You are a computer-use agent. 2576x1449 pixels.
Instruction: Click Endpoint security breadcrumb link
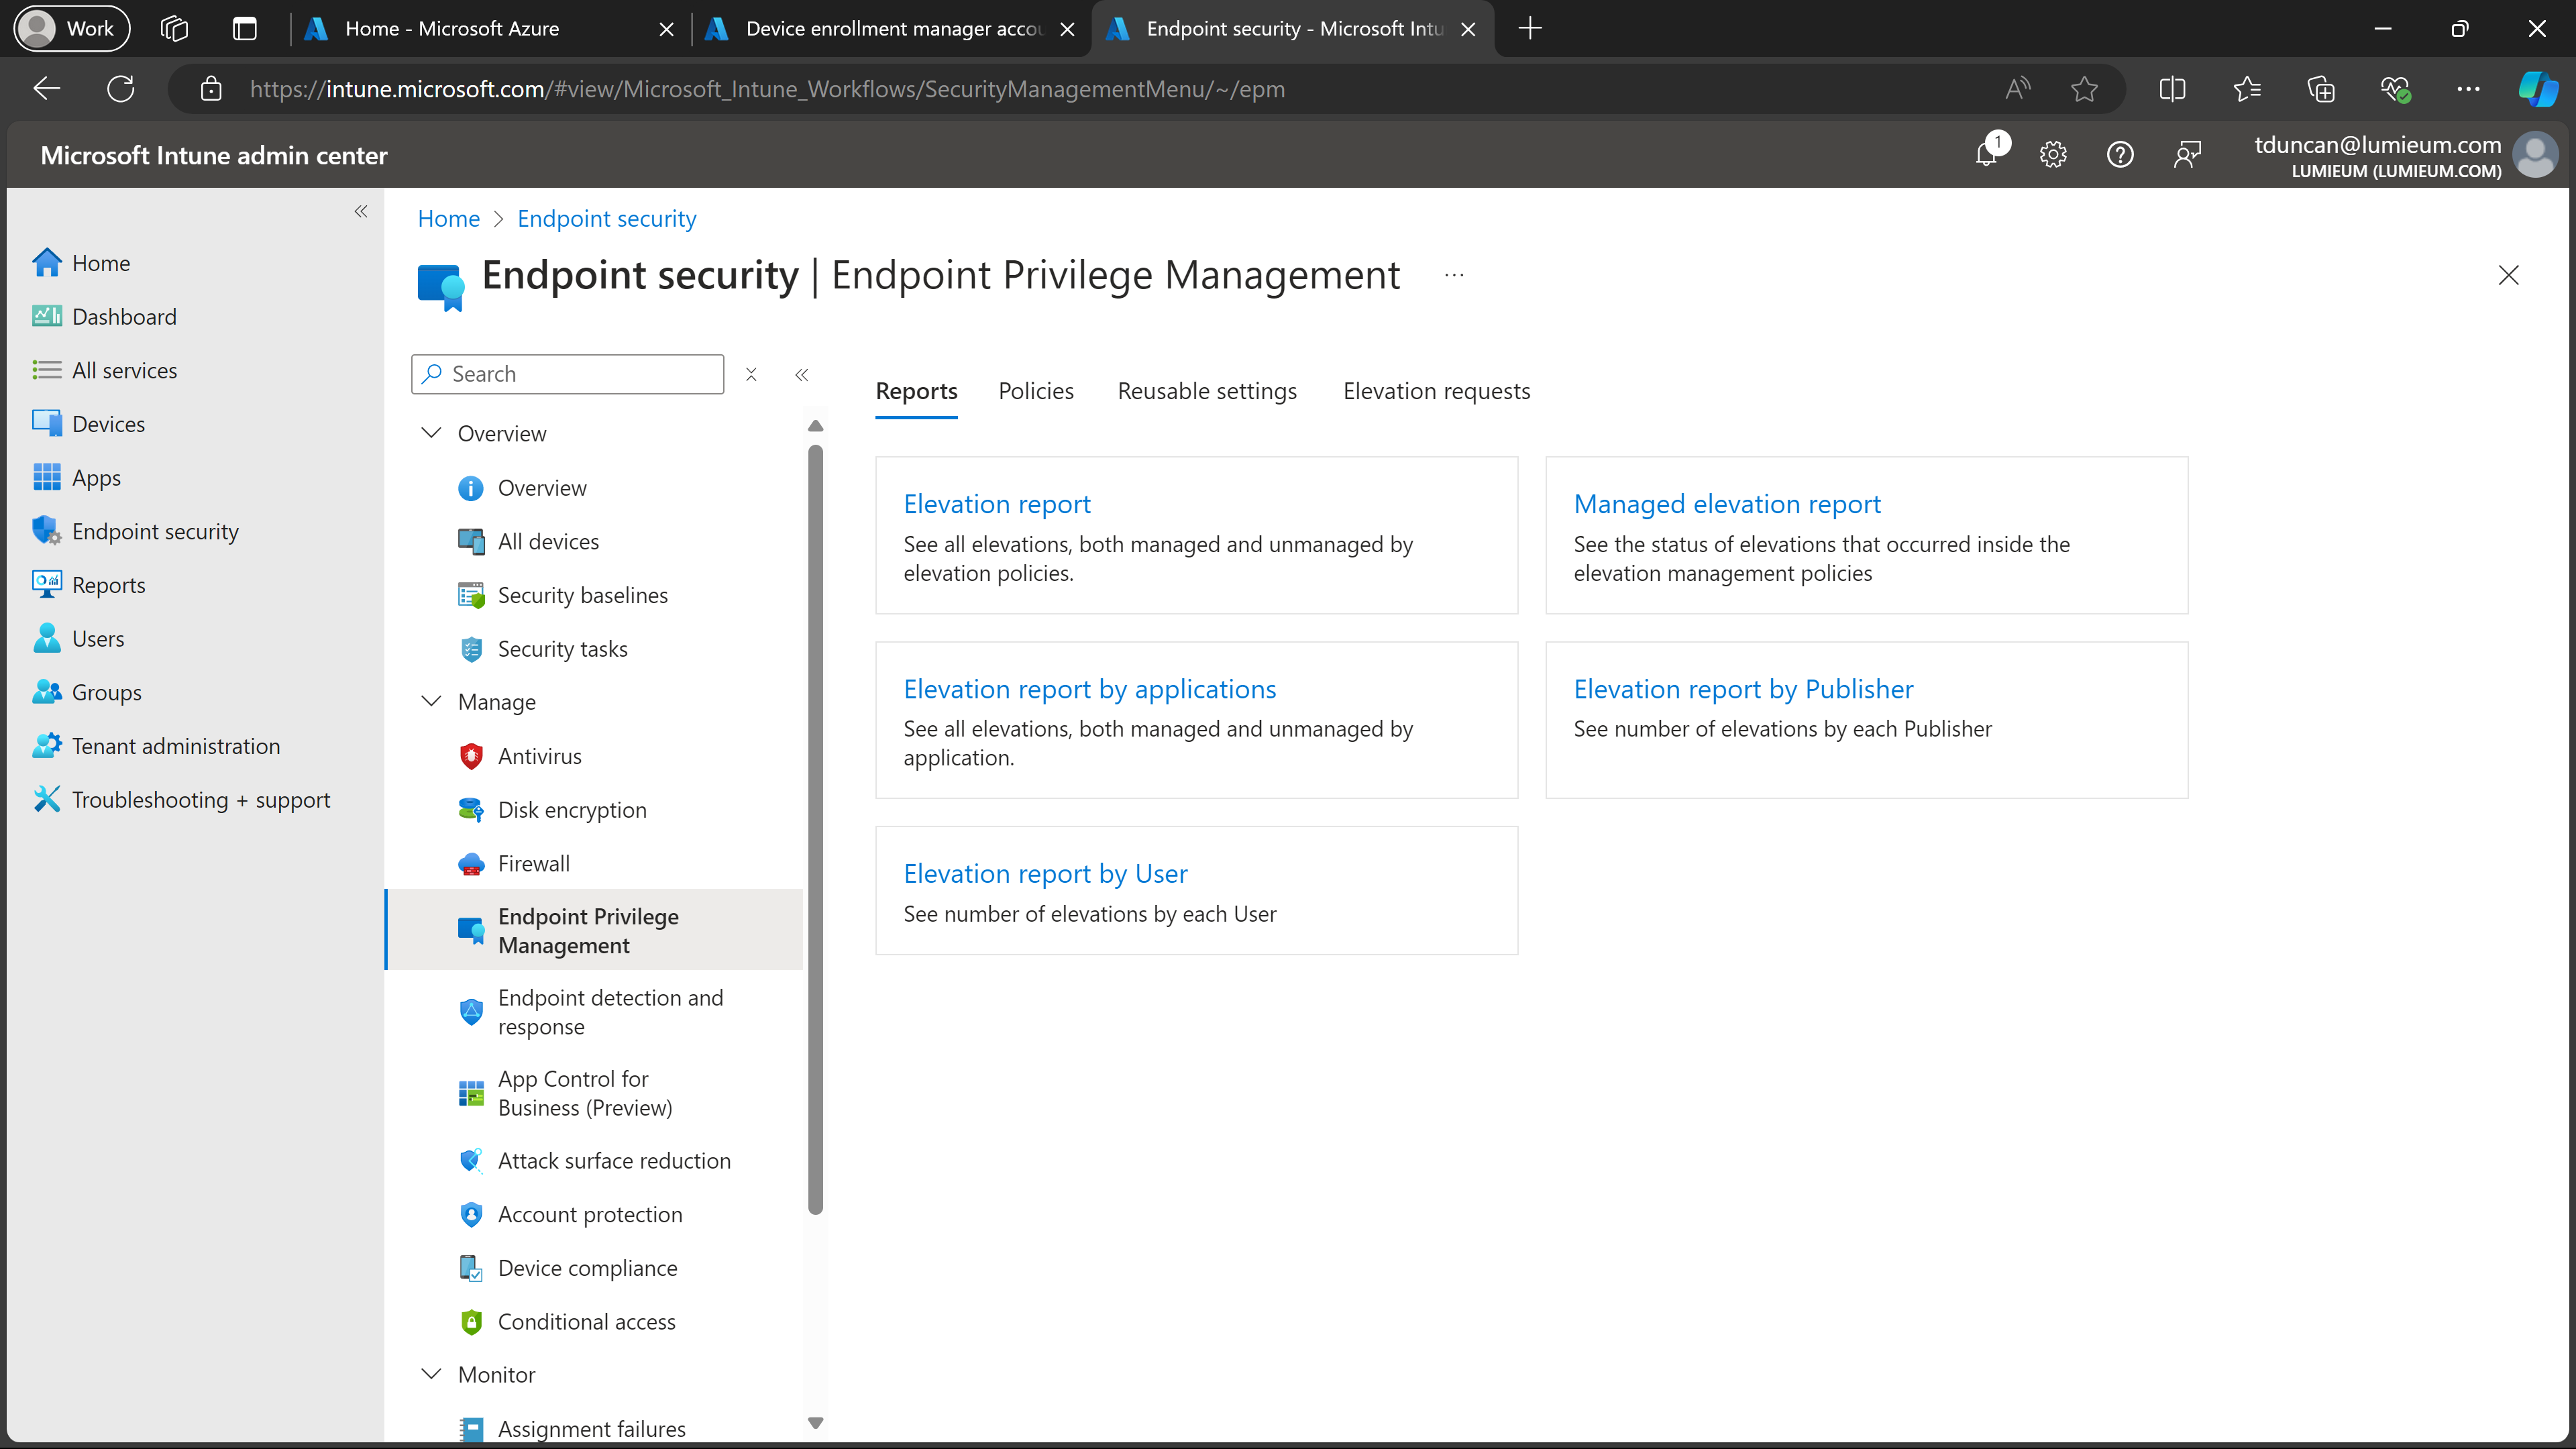coord(607,219)
